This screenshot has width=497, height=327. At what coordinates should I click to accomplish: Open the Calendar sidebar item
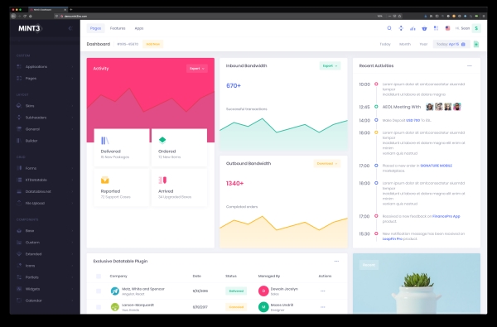[x=45, y=301]
